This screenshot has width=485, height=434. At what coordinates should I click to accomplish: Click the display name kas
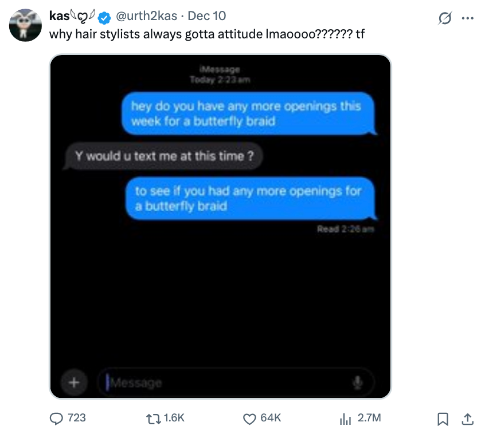pos(57,16)
